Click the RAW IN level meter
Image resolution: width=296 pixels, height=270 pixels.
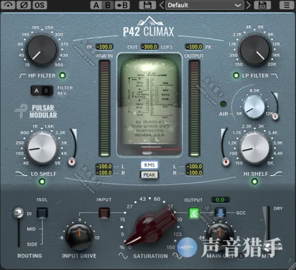105,108
